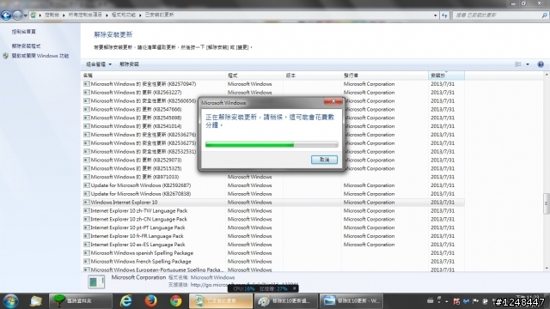Select 控制台 in the breadcrumb path
This screenshot has width=550, height=309.
[52, 15]
